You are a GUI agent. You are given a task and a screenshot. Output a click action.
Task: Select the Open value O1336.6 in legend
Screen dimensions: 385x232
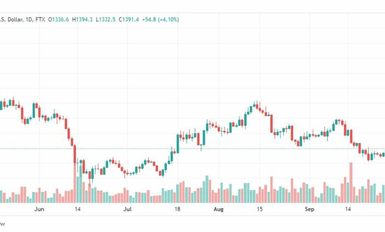58,19
